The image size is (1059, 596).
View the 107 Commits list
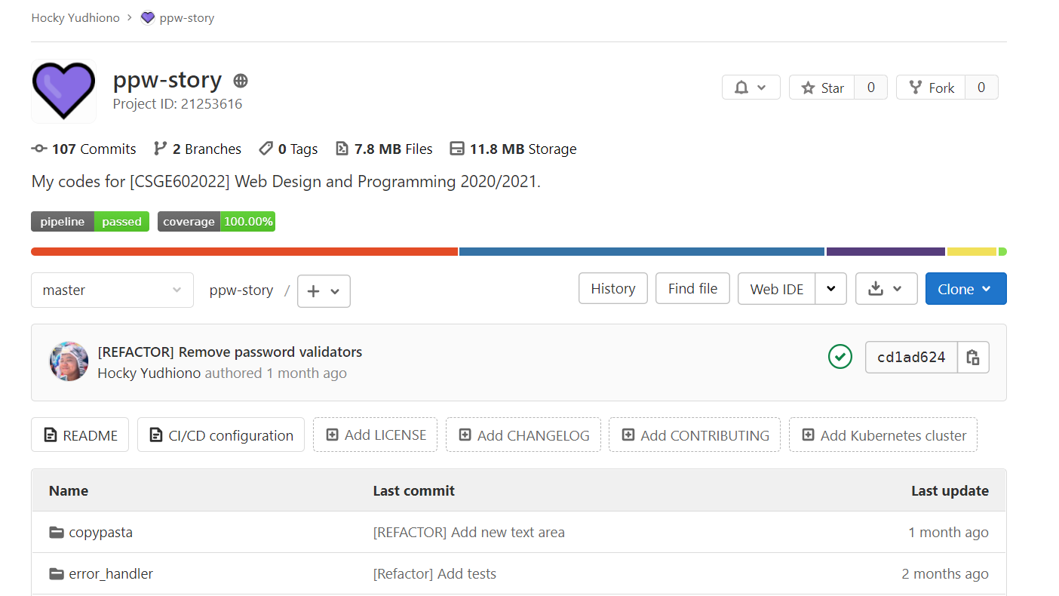84,149
